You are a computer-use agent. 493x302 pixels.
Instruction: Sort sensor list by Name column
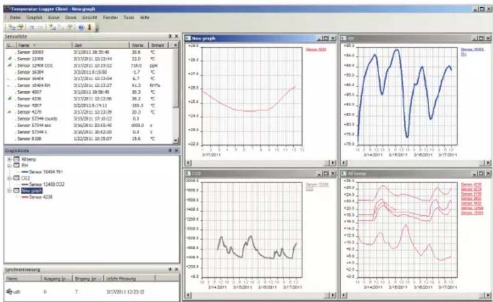(44, 45)
